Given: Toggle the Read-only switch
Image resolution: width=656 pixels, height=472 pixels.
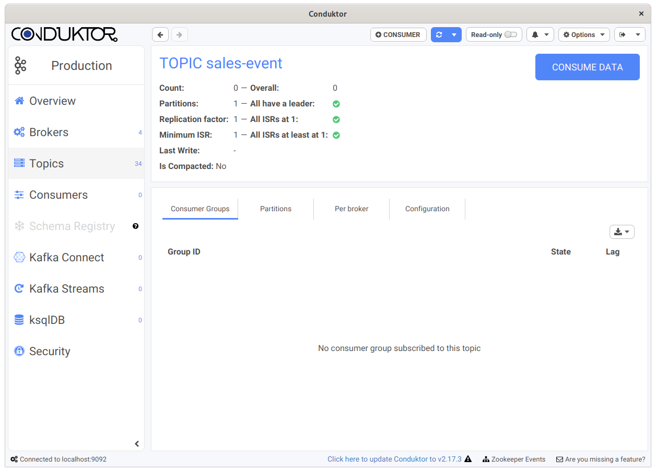Looking at the screenshot, I should tap(510, 35).
